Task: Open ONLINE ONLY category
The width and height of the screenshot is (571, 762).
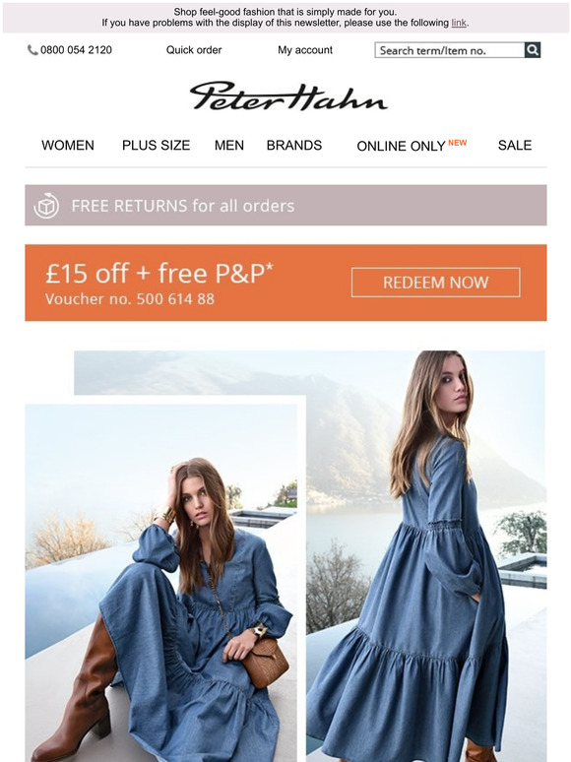Action: click(x=401, y=146)
